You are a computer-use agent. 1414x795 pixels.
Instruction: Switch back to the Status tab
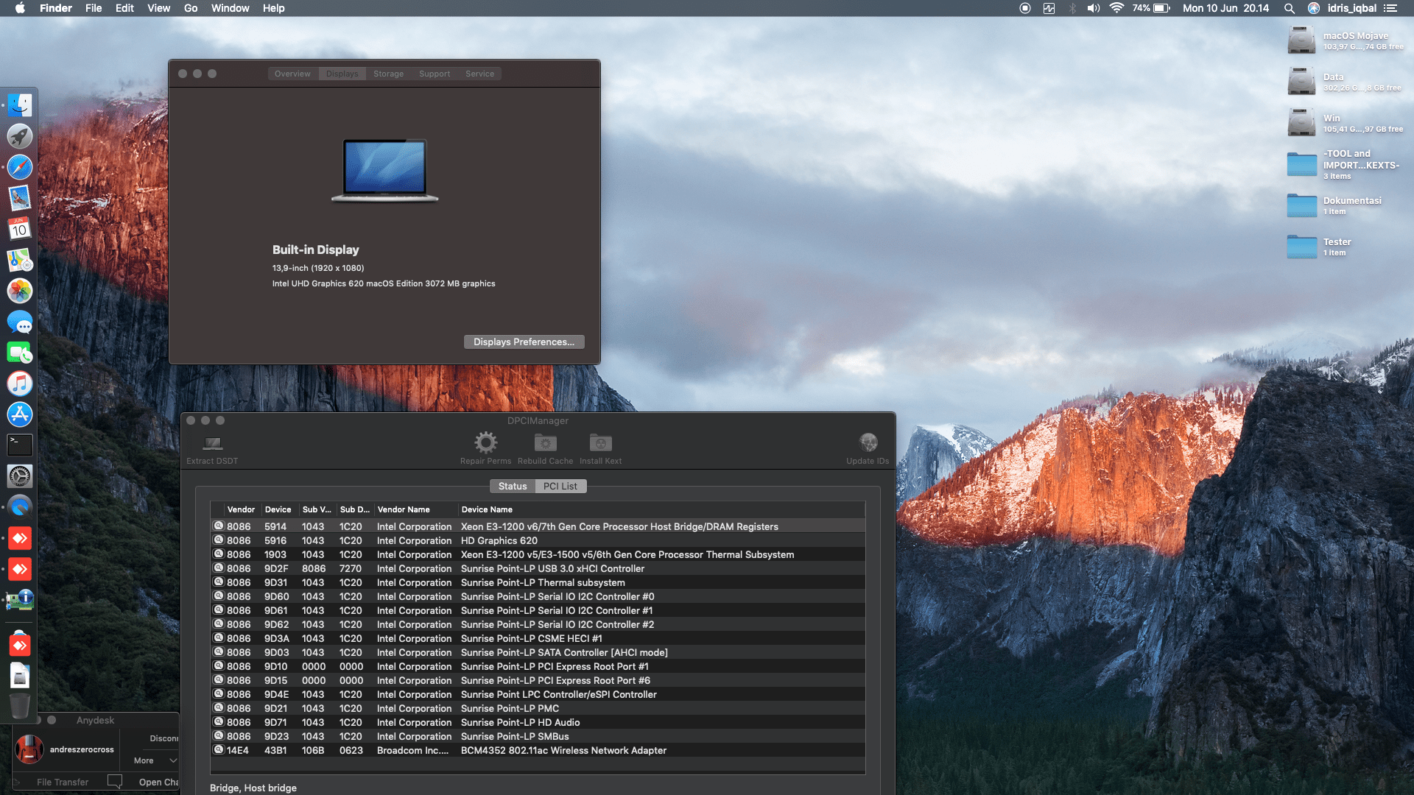(x=513, y=486)
